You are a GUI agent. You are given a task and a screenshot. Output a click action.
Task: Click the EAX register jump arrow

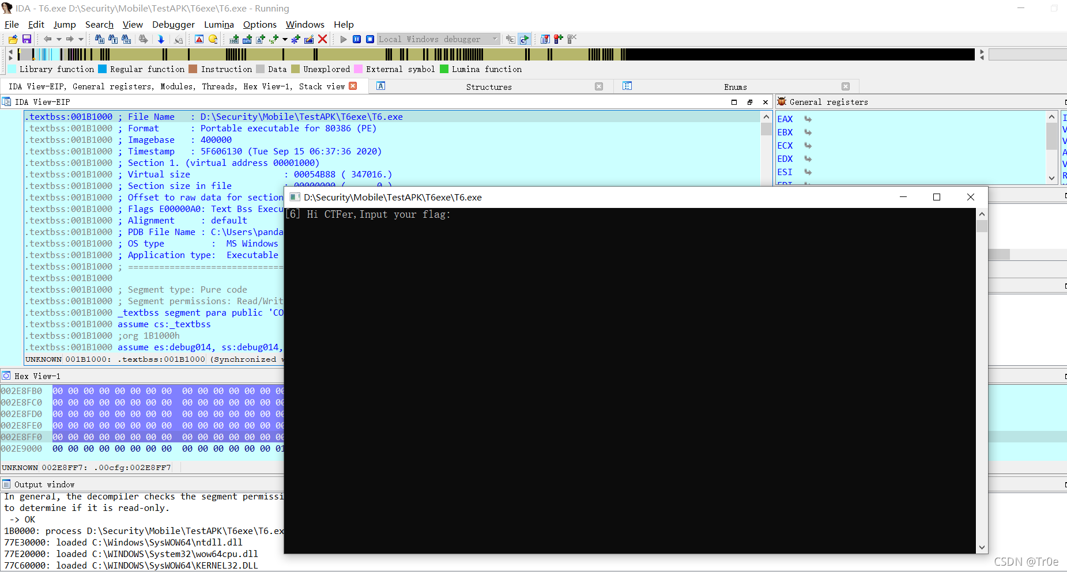point(808,119)
